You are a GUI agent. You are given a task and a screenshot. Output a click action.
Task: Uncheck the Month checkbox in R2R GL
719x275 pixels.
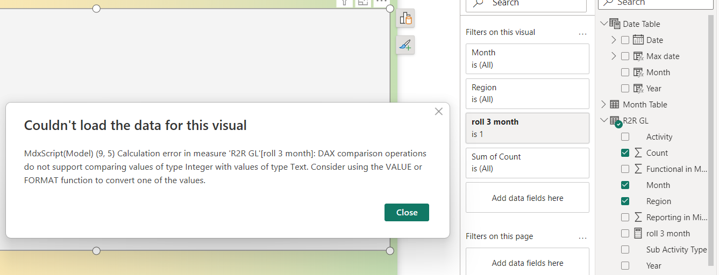[625, 185]
